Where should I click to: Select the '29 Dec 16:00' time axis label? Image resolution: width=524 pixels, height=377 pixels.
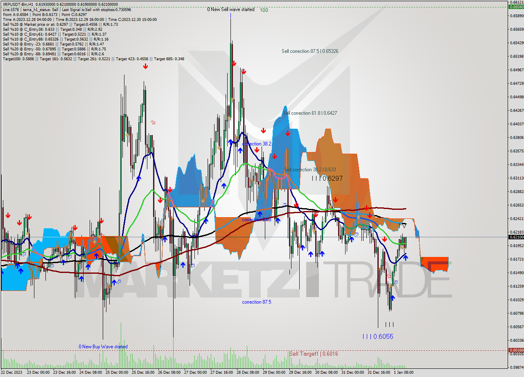[300, 372]
